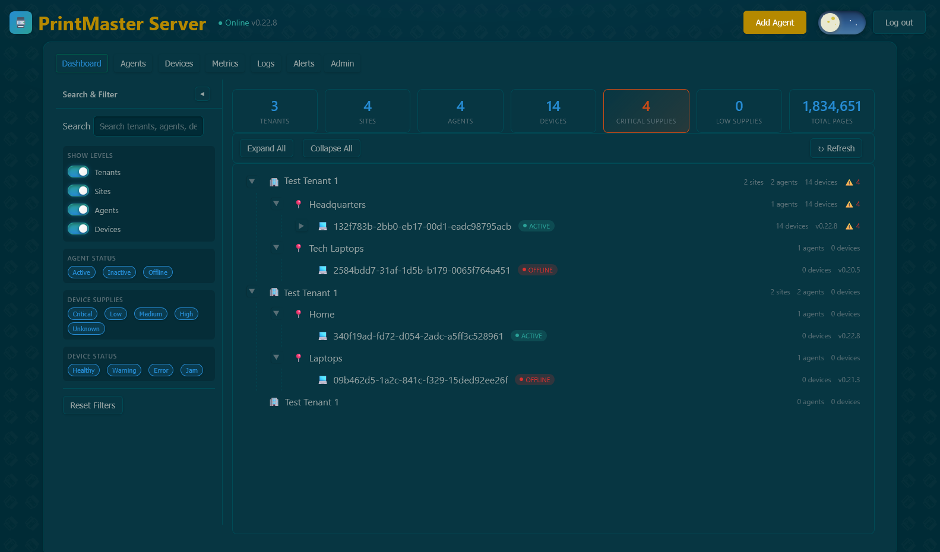Viewport: 940px width, 552px height.
Task: Click the warning triangle on Headquarters row
Action: [x=849, y=204]
